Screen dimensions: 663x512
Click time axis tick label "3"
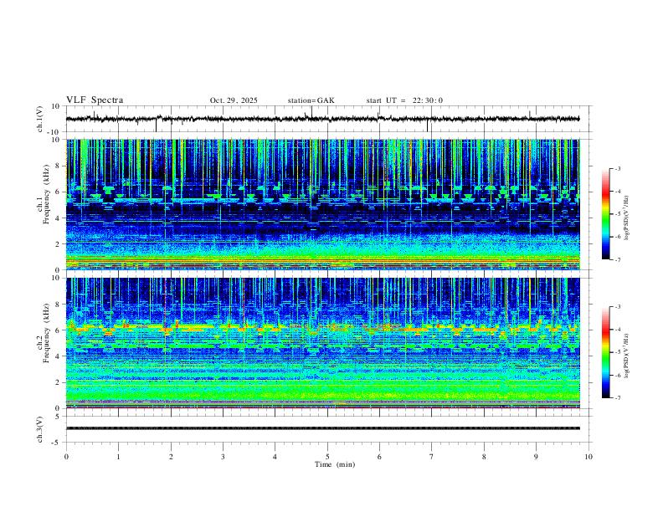[223, 457]
